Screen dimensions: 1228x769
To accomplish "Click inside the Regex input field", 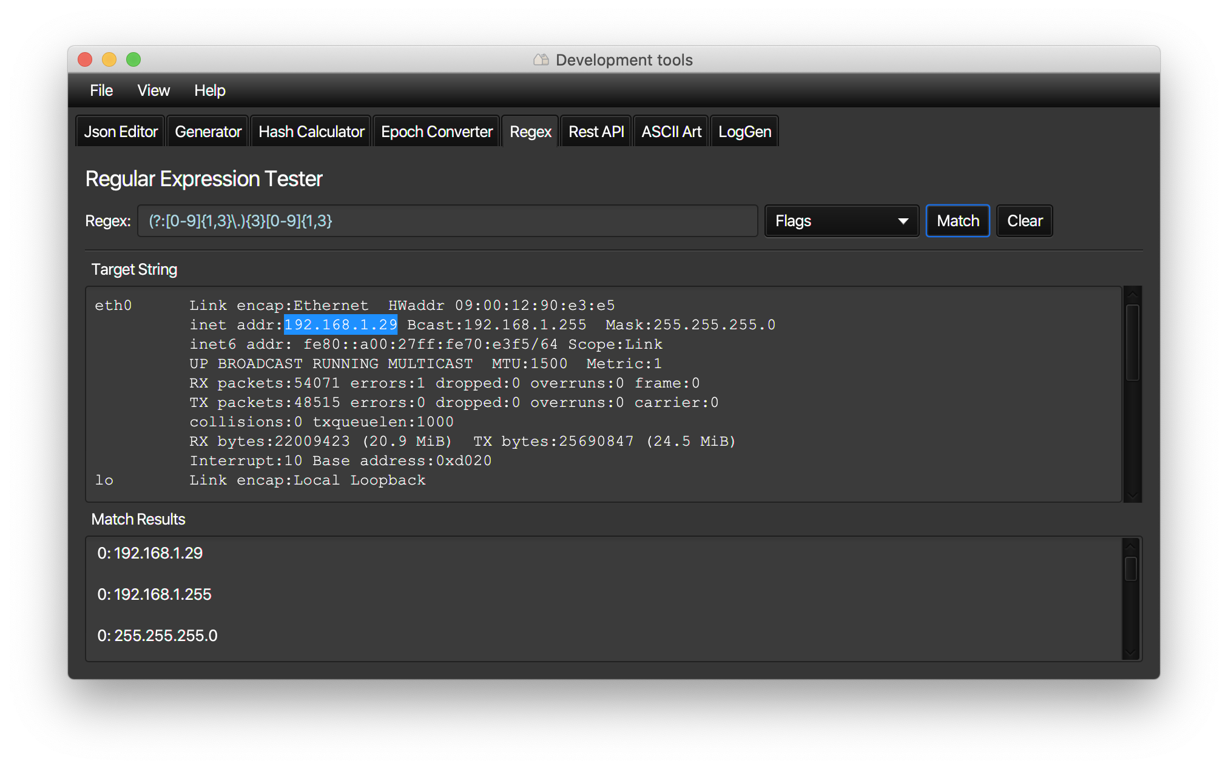I will coord(447,221).
